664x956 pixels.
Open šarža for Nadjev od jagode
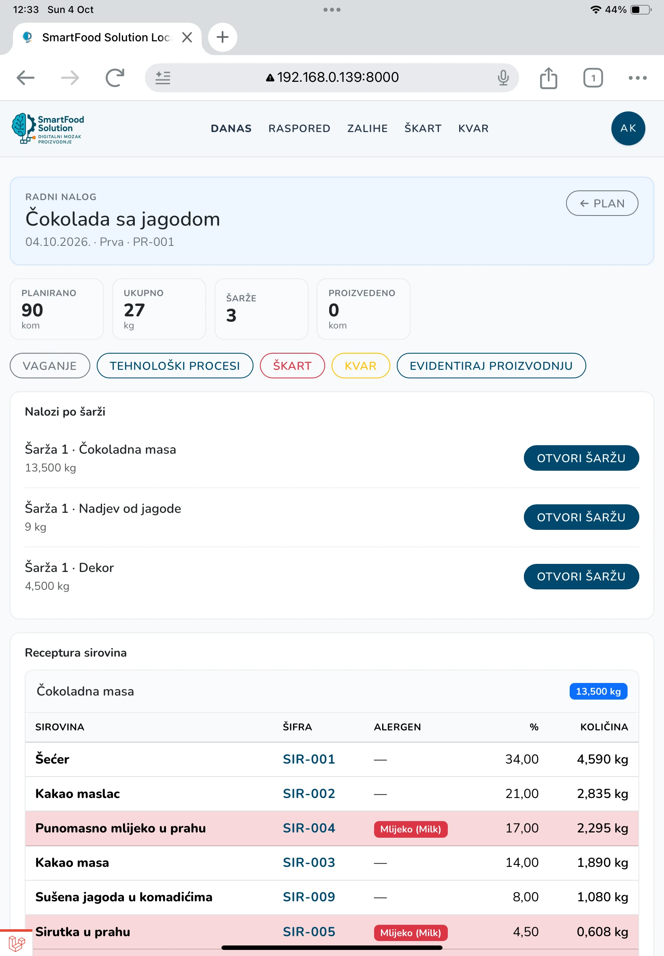click(x=581, y=517)
